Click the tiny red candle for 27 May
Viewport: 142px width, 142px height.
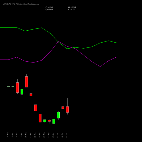tap(49, 121)
